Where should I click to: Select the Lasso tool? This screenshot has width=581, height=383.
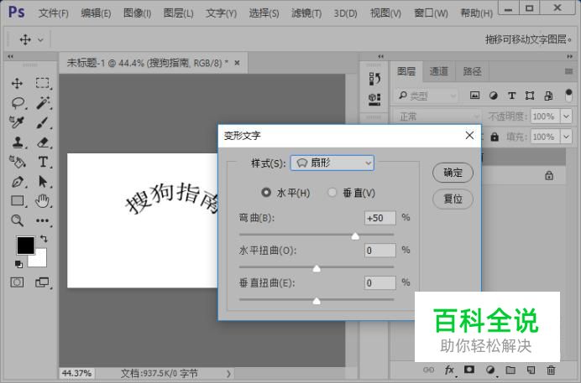[x=18, y=103]
